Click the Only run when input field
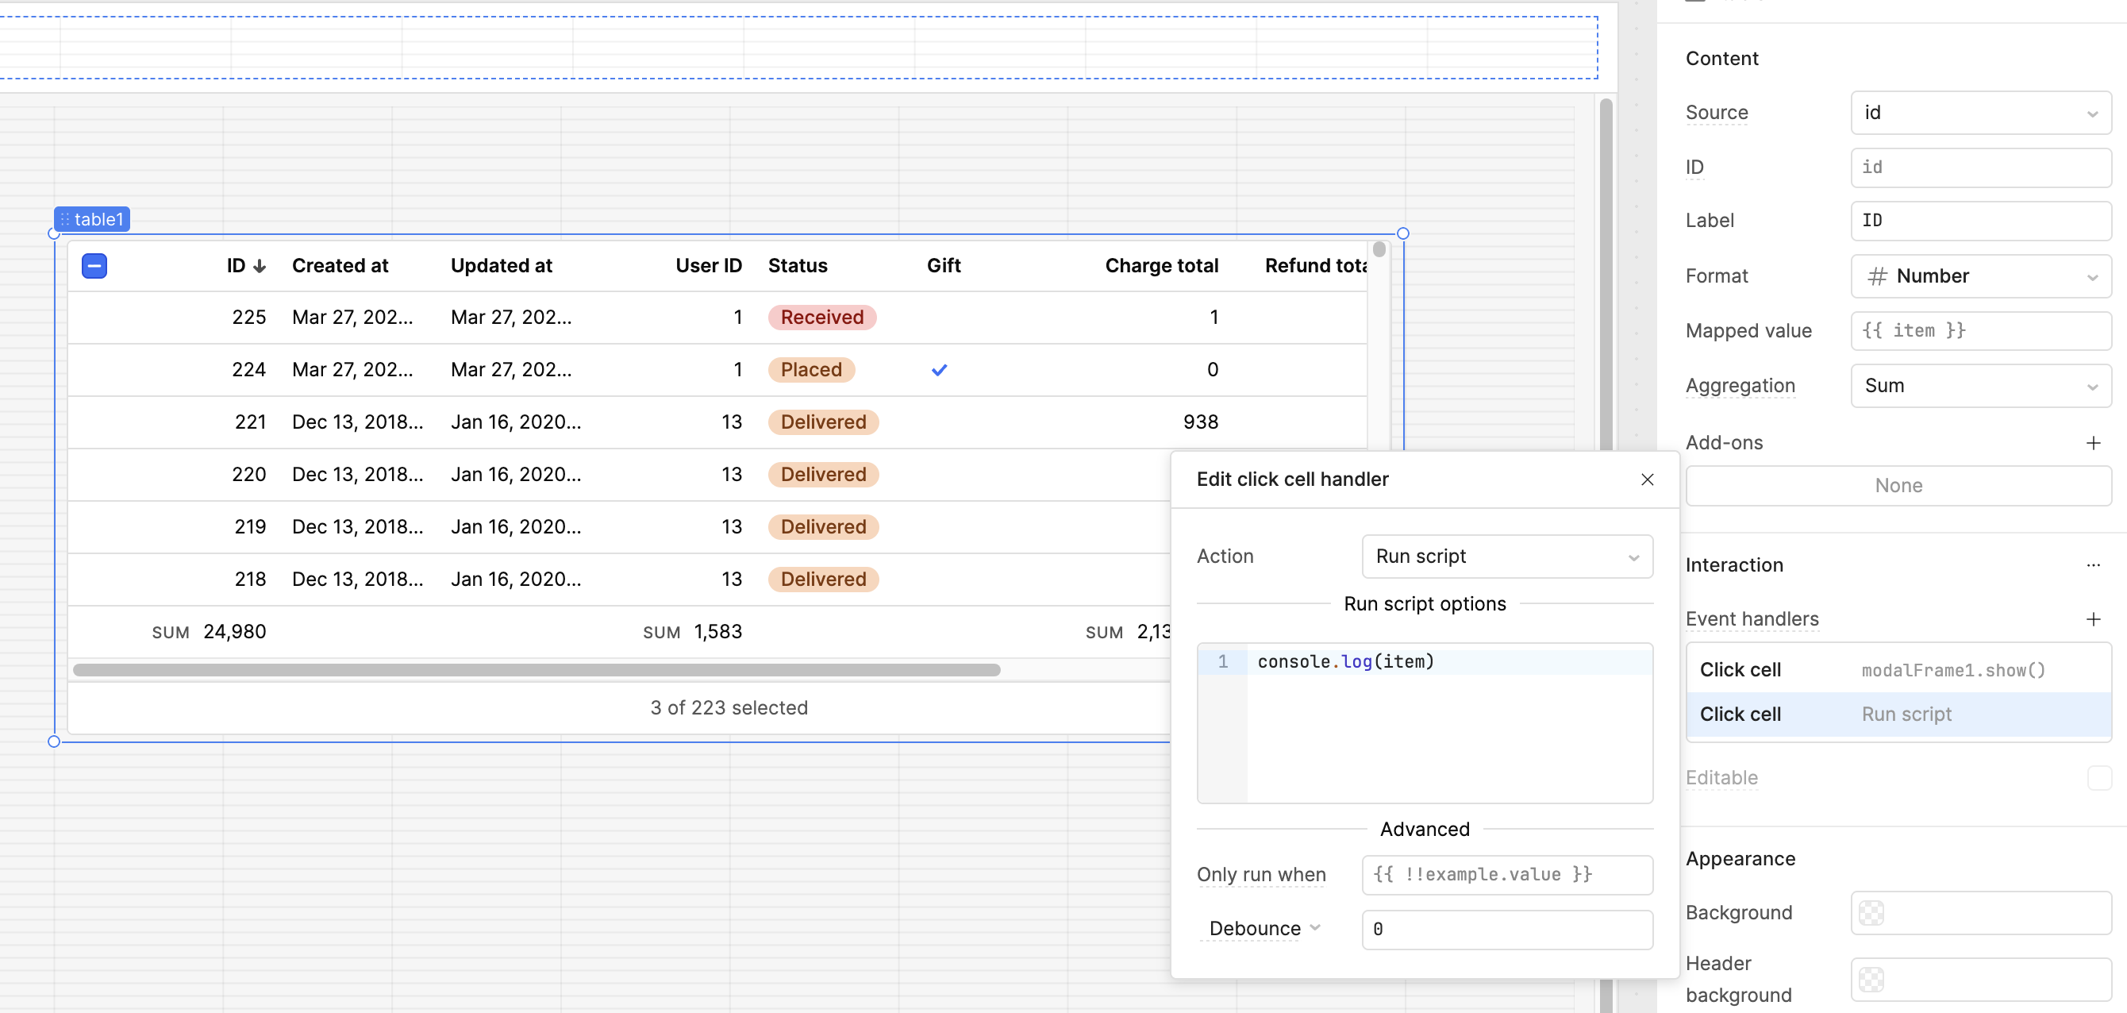 coord(1506,874)
